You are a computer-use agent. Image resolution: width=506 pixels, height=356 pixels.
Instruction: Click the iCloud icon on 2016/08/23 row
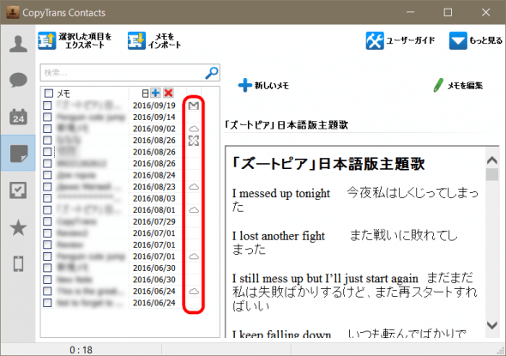pyautogui.click(x=194, y=187)
